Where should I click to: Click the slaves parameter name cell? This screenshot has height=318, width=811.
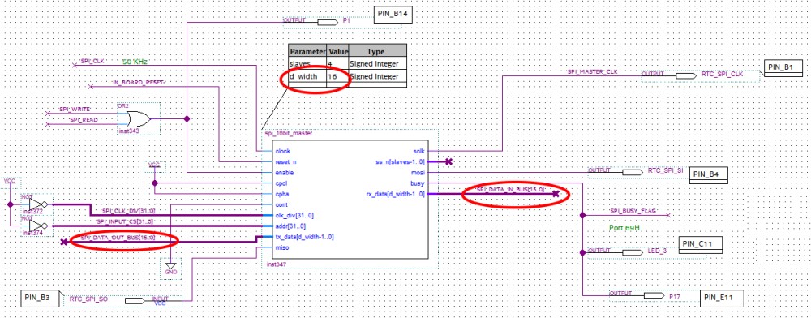[307, 63]
